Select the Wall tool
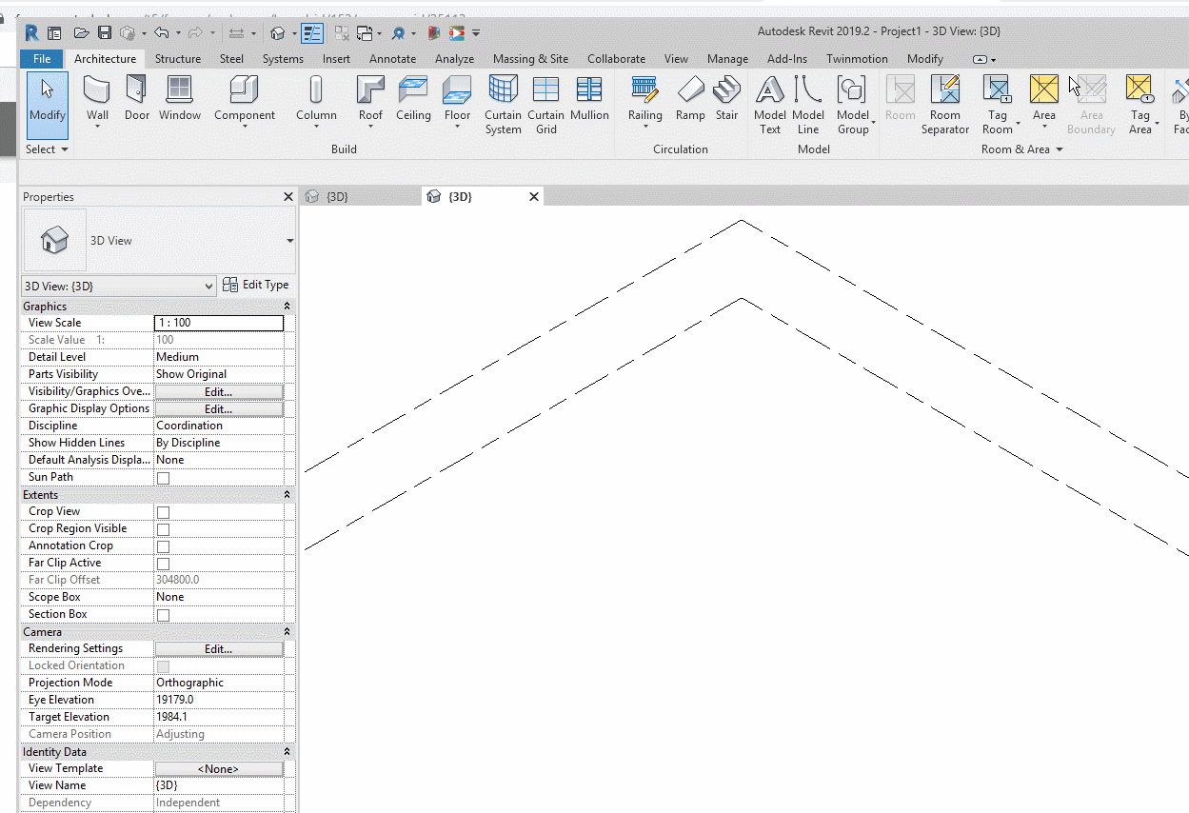Viewport: 1189px width, 813px height. [x=96, y=105]
